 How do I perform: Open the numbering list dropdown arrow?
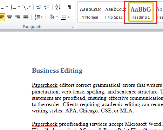coord(19,7)
